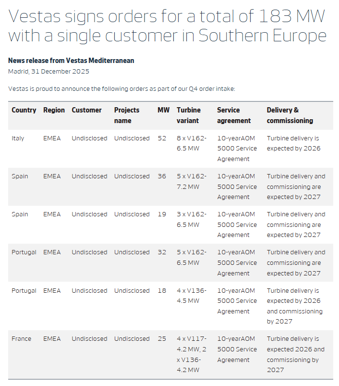Image resolution: width=339 pixels, height=386 pixels.
Task: Select the "Region" column header
Action: tap(54, 110)
